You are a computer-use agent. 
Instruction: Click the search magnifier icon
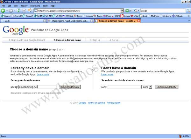click(x=188, y=11)
